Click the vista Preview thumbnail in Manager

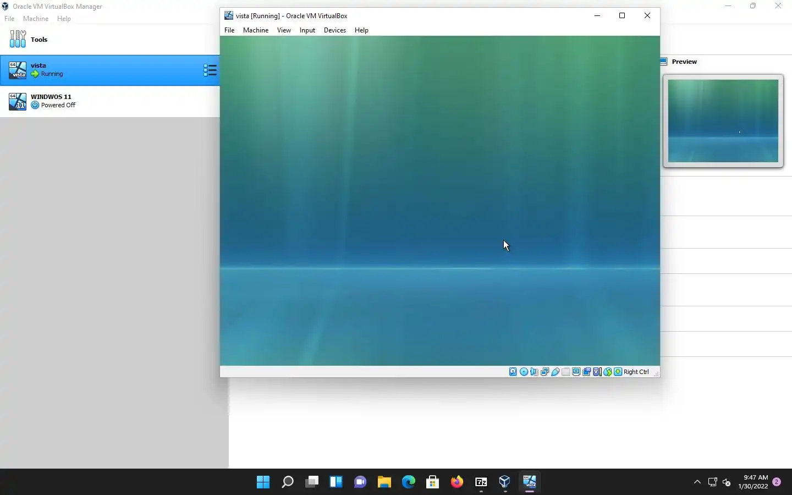(723, 121)
